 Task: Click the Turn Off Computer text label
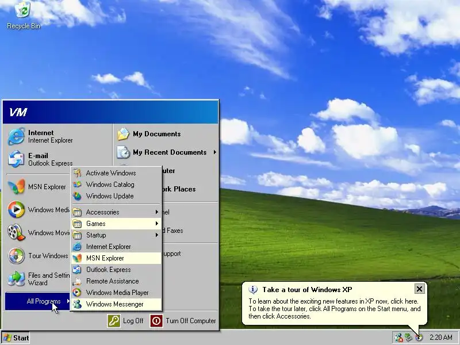click(191, 321)
